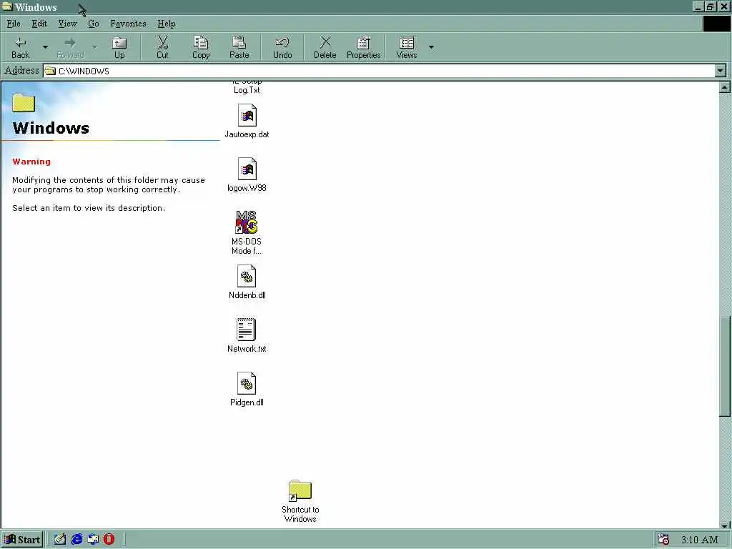Open the File menu
732x549 pixels.
tap(14, 24)
